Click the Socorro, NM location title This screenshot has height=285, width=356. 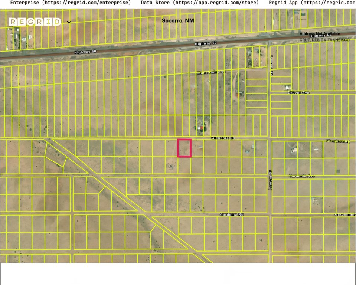pyautogui.click(x=178, y=20)
